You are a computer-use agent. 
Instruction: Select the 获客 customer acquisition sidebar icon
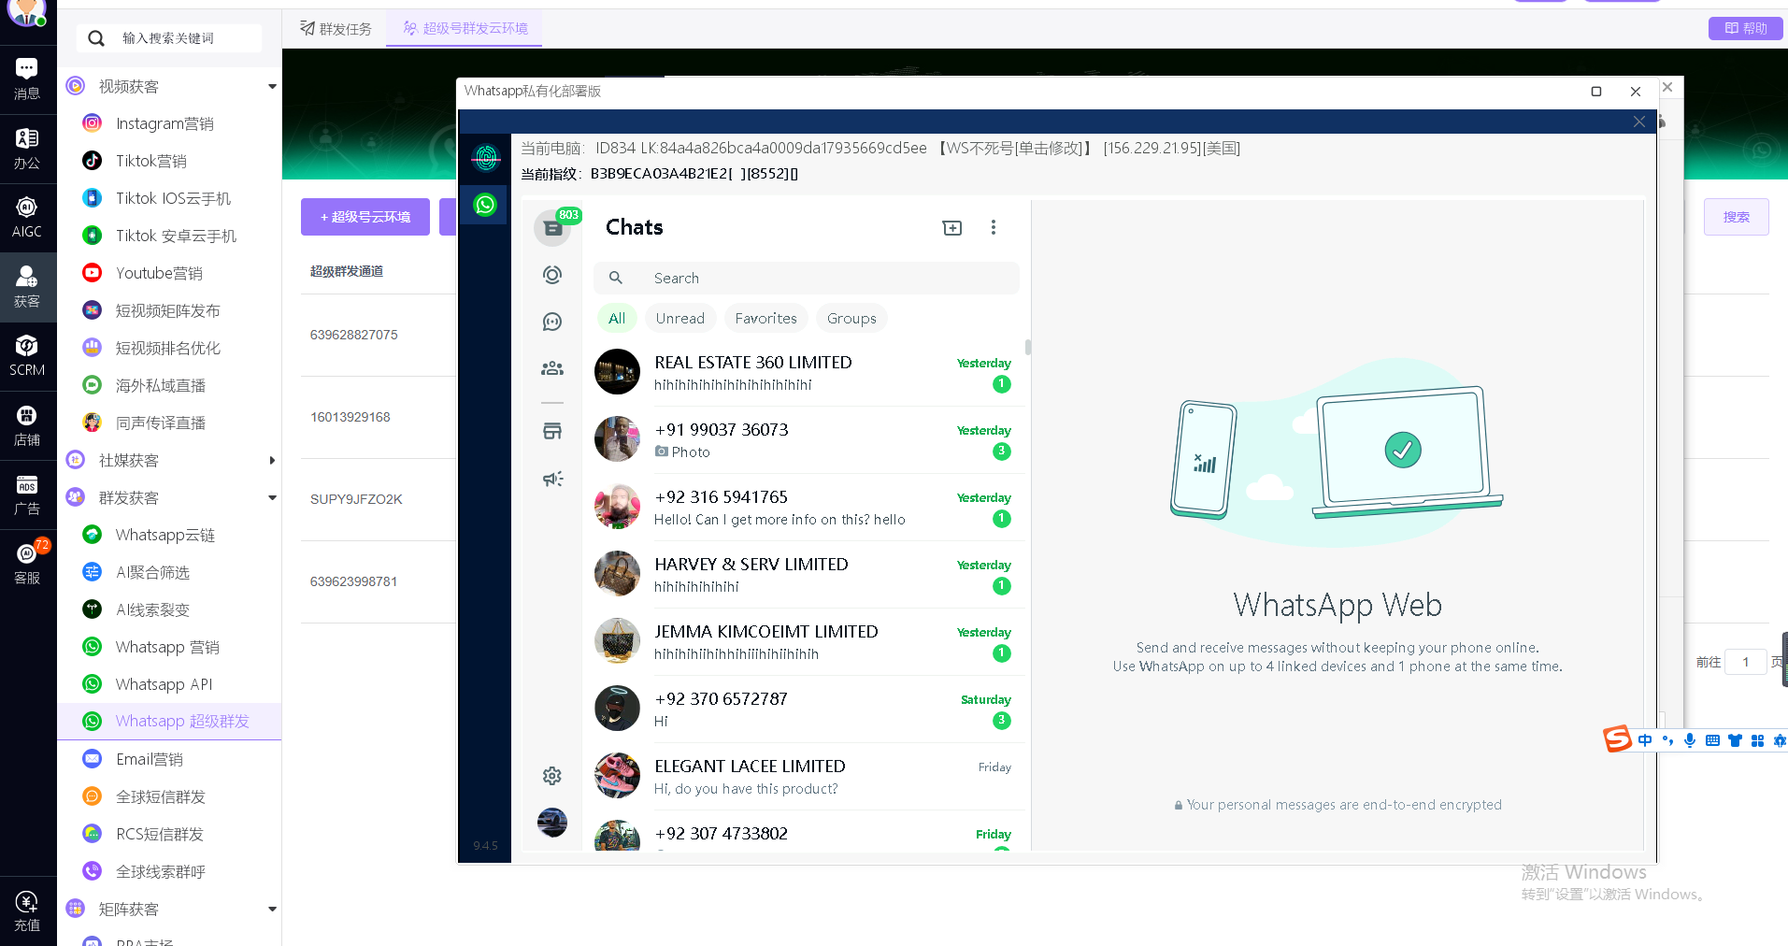click(x=27, y=287)
